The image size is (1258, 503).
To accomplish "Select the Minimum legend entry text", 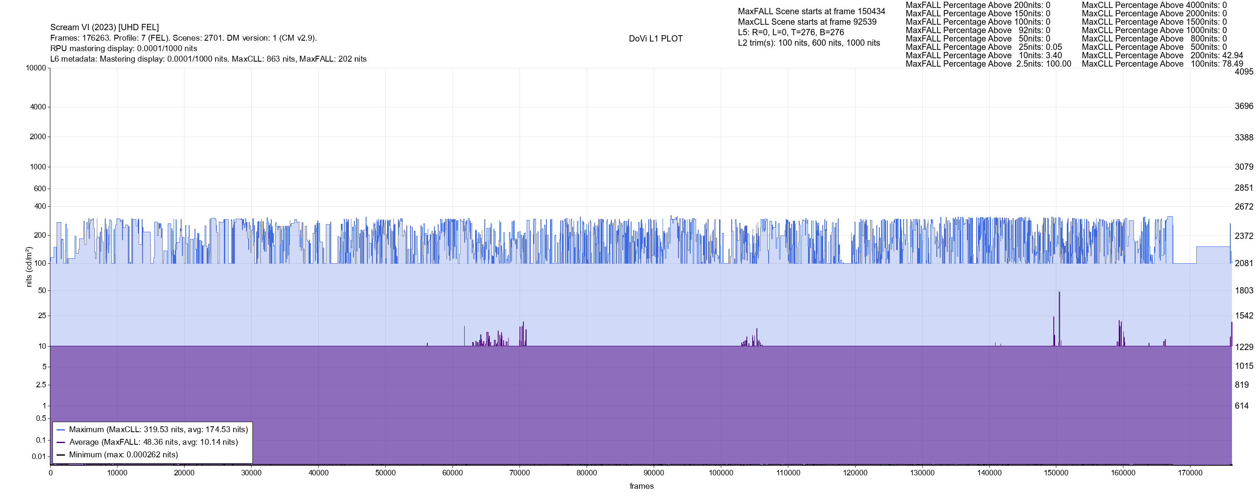I will (123, 455).
